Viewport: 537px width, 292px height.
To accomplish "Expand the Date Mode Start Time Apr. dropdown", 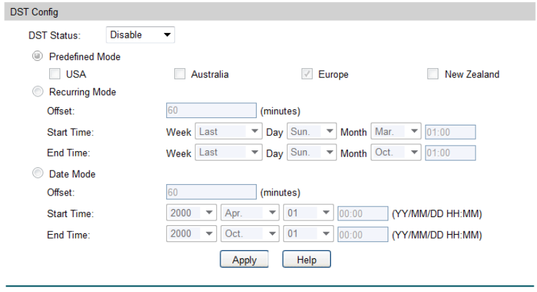I will [x=250, y=214].
